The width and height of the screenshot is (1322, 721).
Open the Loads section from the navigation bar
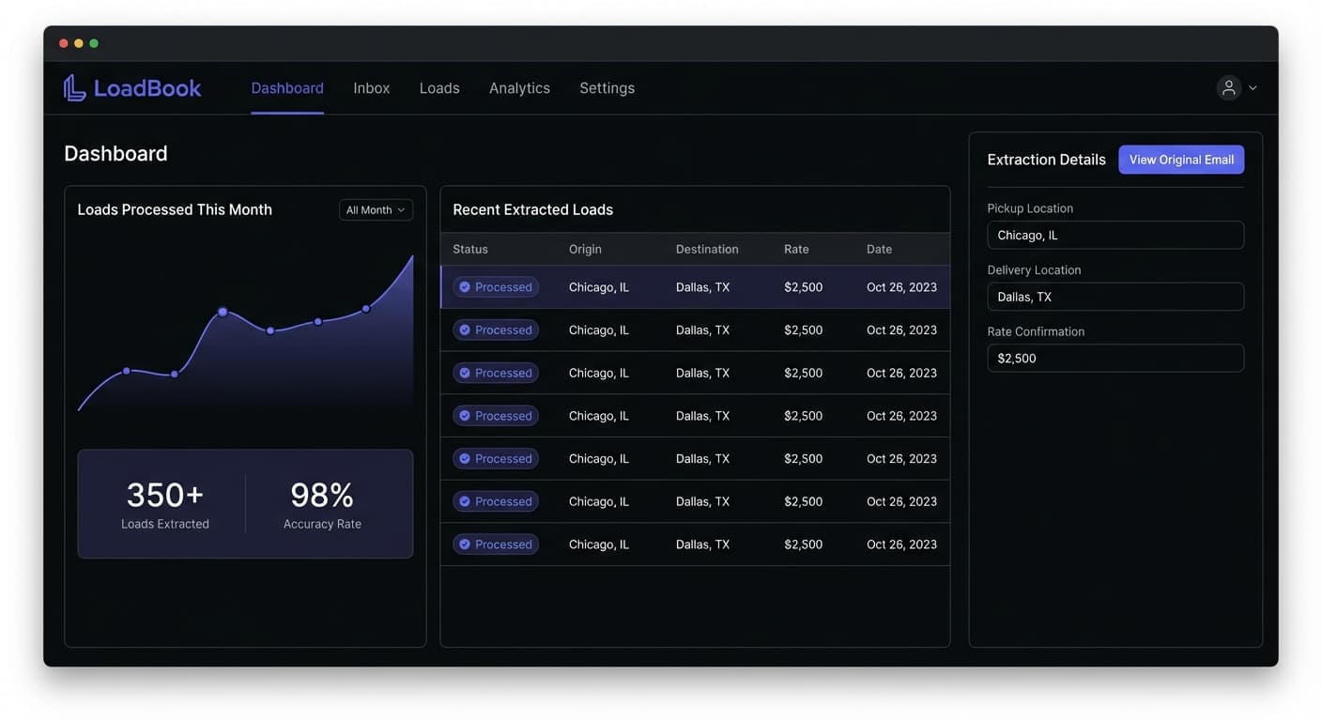(438, 87)
